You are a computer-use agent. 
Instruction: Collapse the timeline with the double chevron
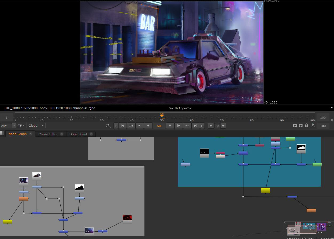coord(332,120)
